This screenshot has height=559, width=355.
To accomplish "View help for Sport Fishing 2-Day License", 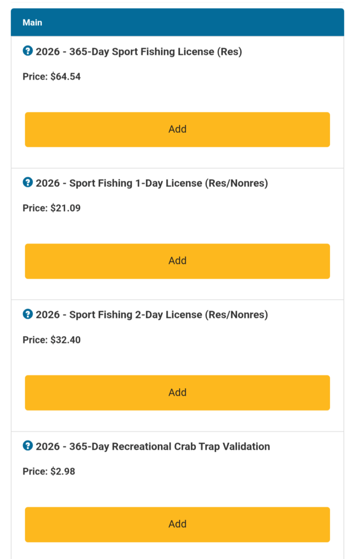I will [28, 314].
